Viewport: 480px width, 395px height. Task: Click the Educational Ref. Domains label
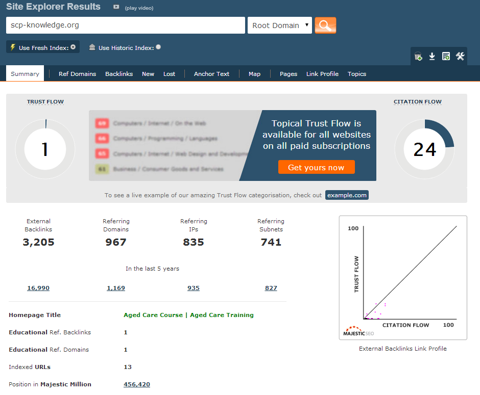[x=49, y=350]
